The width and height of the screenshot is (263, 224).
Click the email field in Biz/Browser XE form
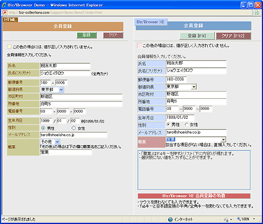196,133
